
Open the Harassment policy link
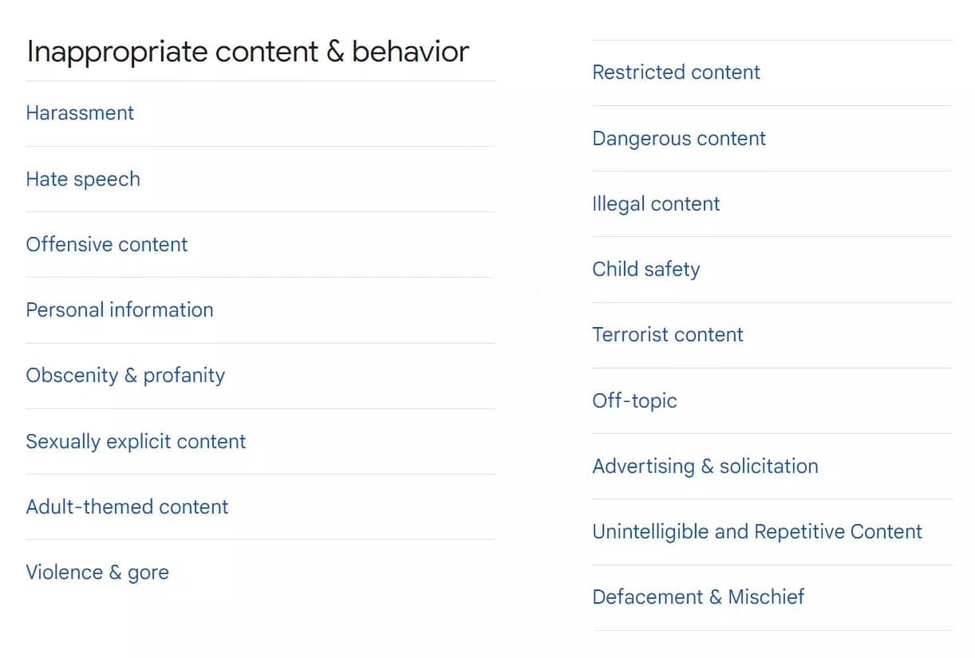click(80, 113)
